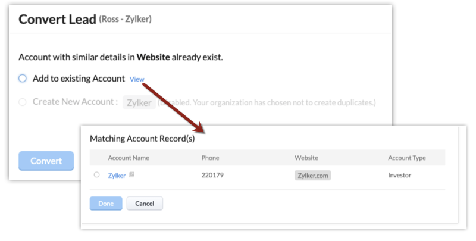This screenshot has width=476, height=241.
Task: Click the Phone column header
Action: pyautogui.click(x=211, y=158)
